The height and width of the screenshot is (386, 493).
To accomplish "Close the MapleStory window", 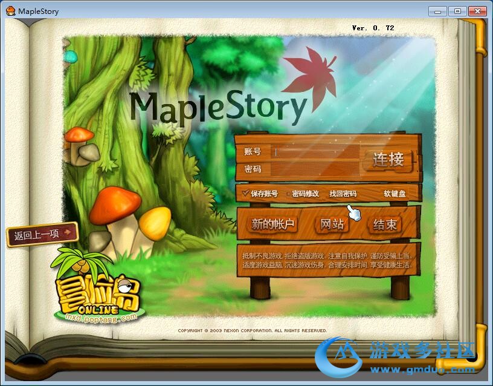I will click(478, 11).
